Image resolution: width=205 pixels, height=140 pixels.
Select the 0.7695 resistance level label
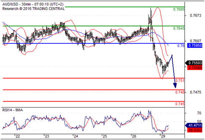[x=179, y=9]
